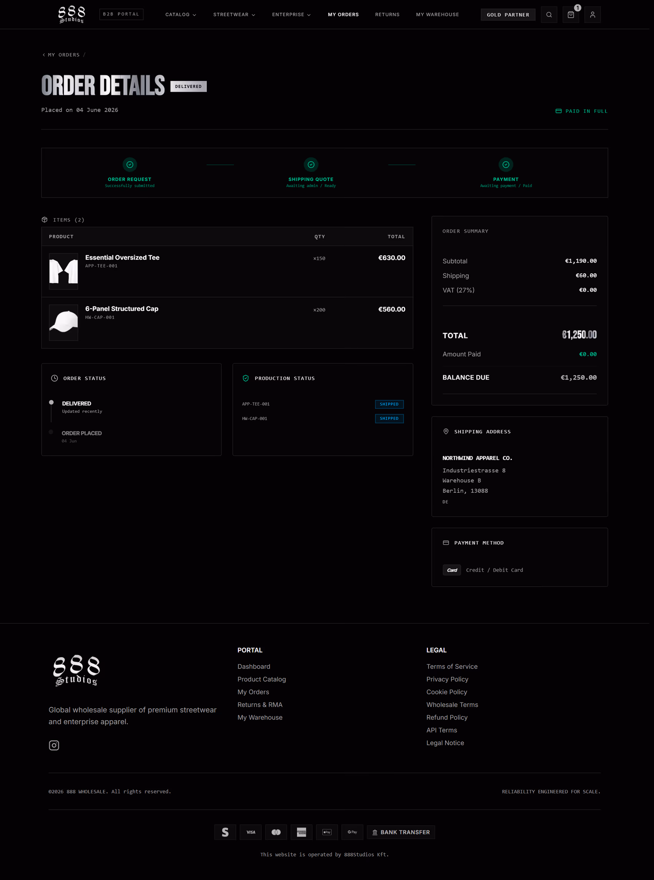The height and width of the screenshot is (880, 654).
Task: Click the 888 Studios header logo
Action: pyautogui.click(x=71, y=15)
